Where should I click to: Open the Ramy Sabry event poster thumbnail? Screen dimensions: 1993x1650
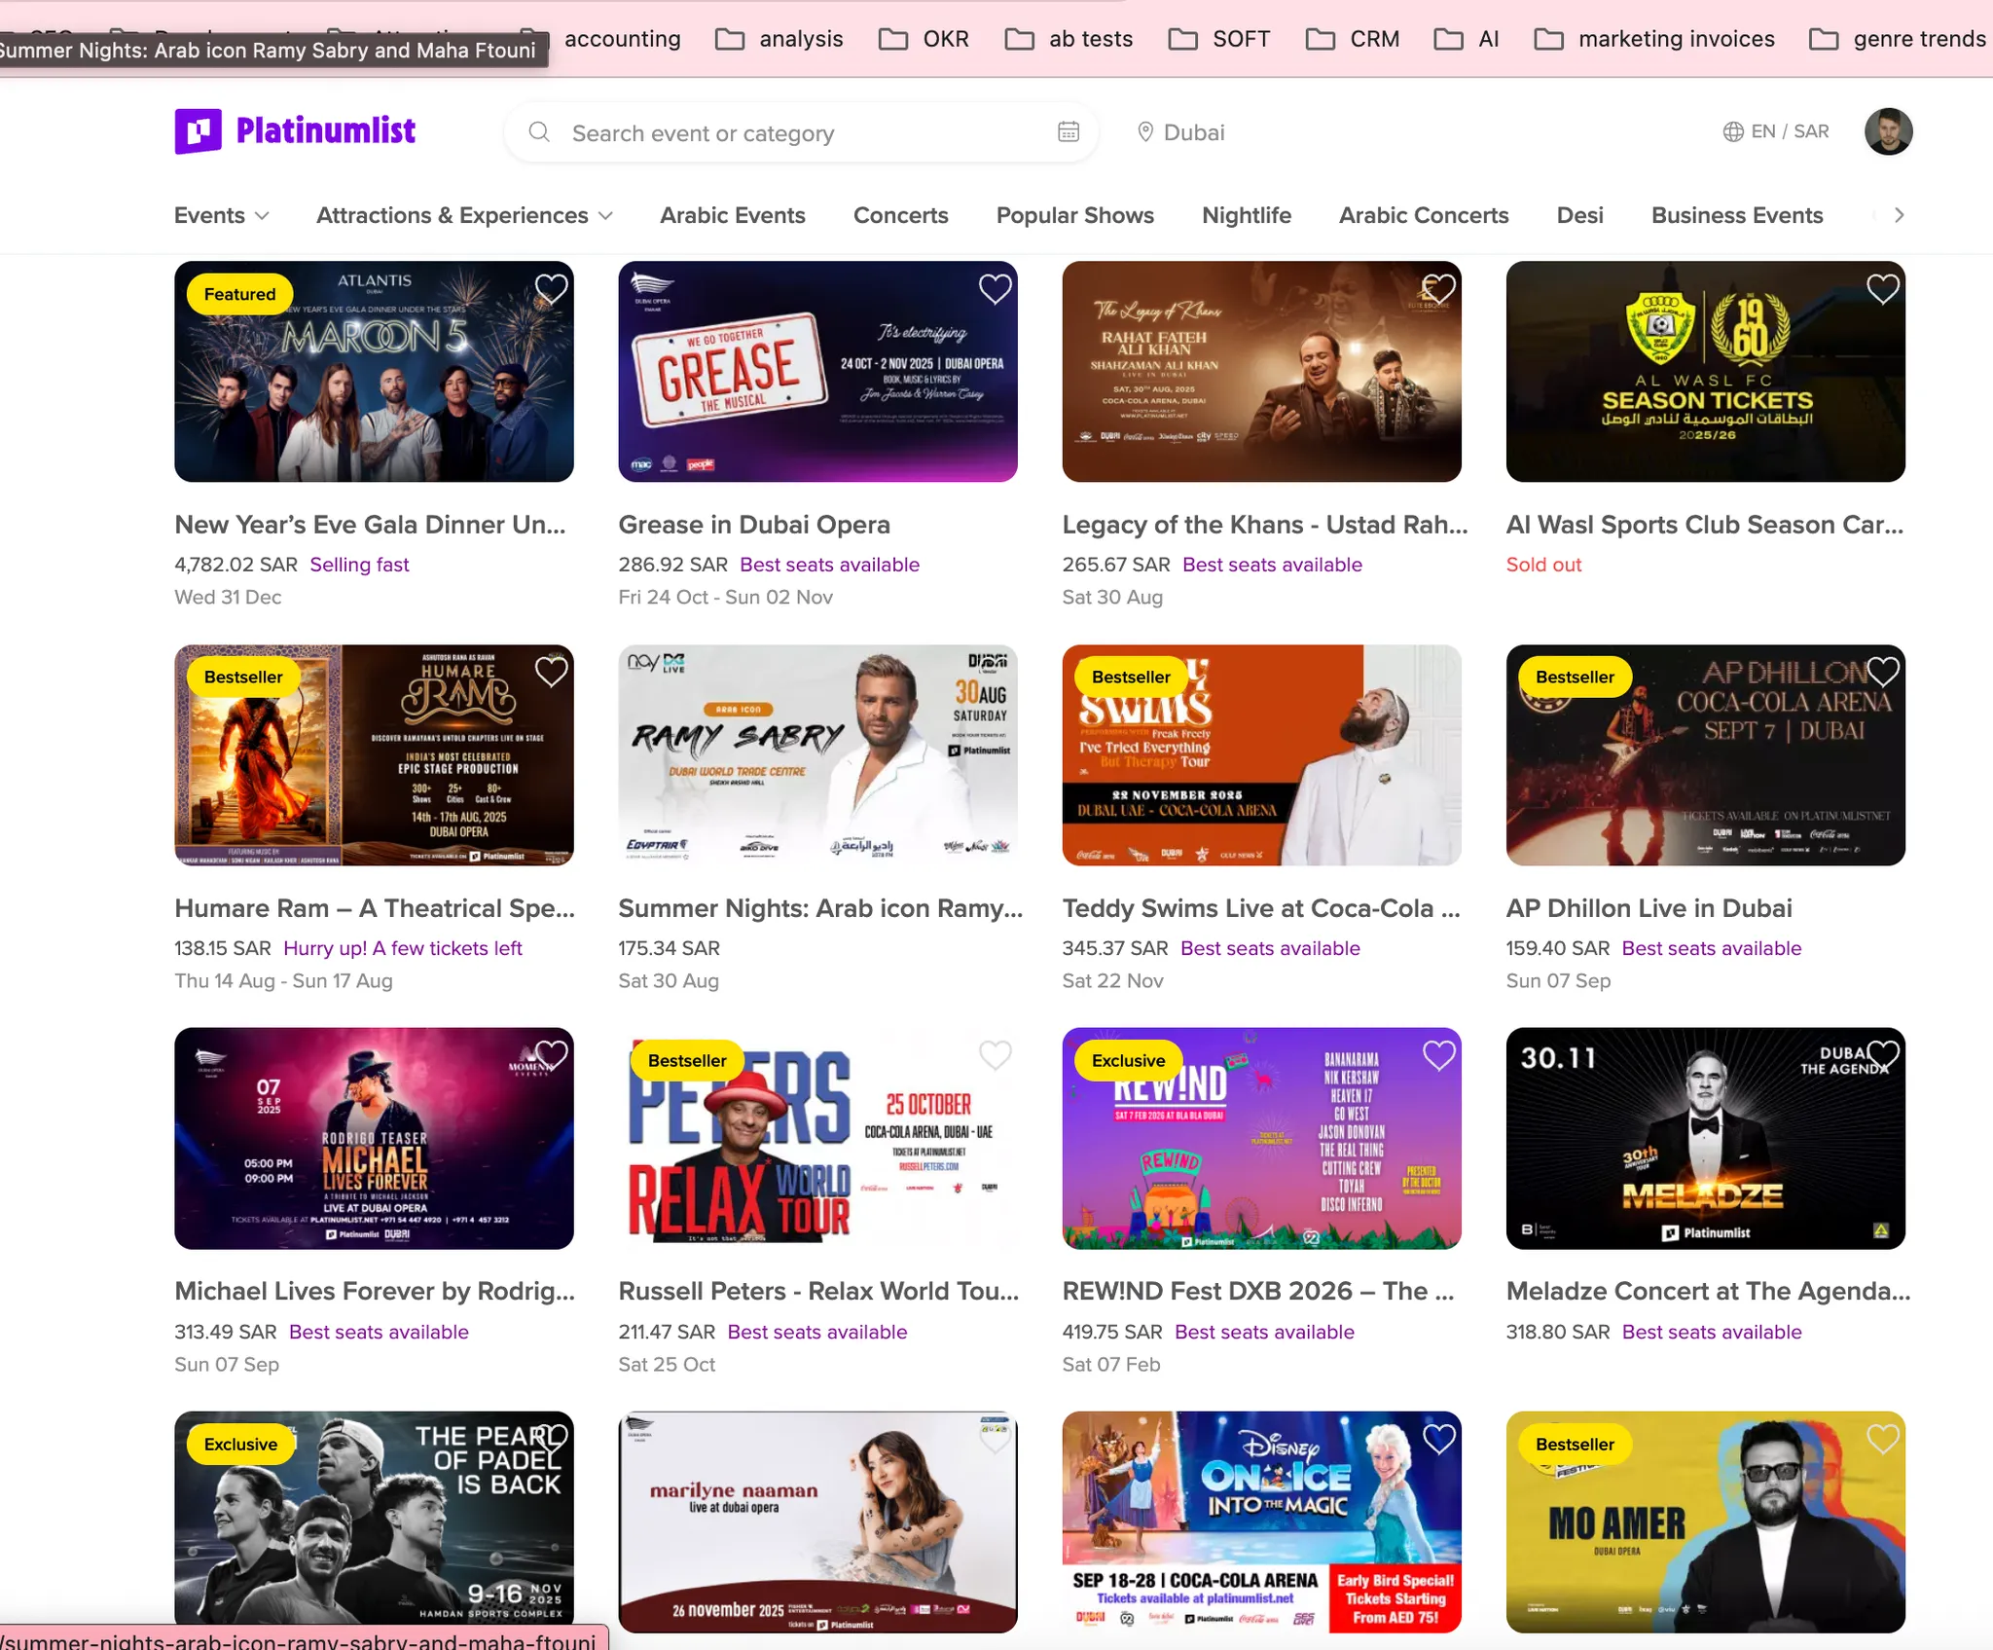(817, 754)
